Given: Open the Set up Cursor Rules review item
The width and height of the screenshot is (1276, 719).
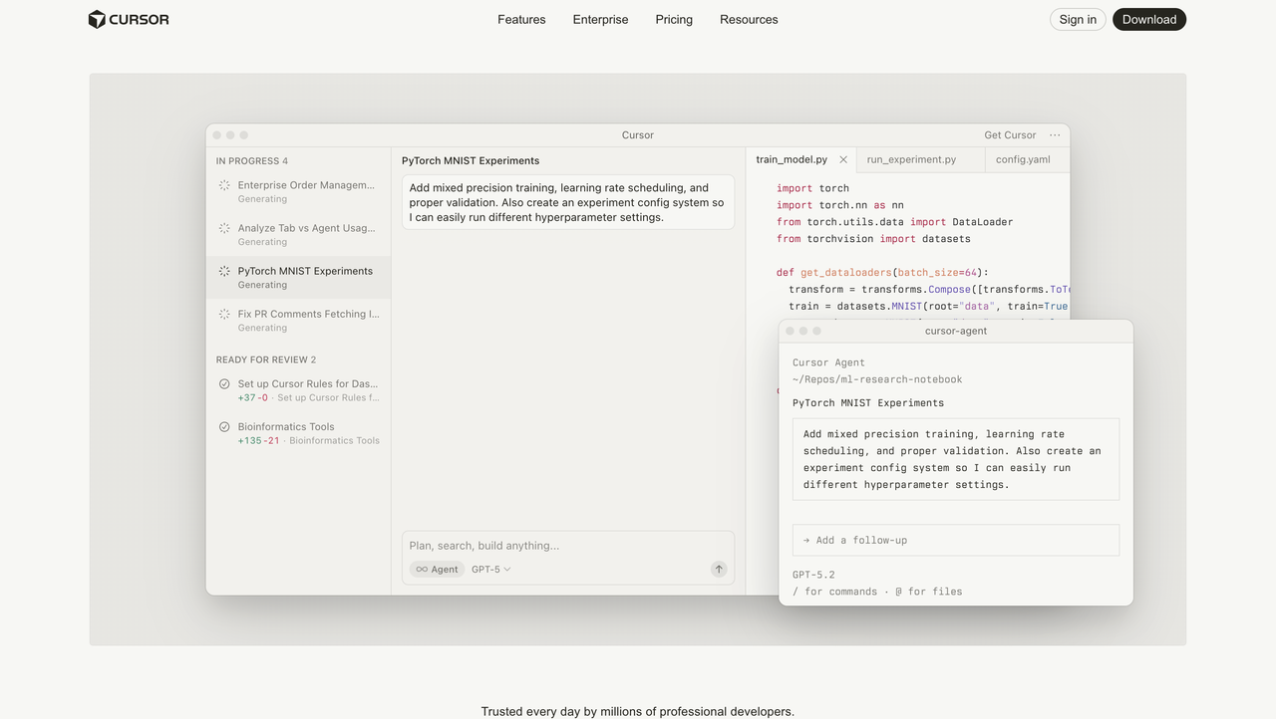Looking at the screenshot, I should [x=298, y=390].
